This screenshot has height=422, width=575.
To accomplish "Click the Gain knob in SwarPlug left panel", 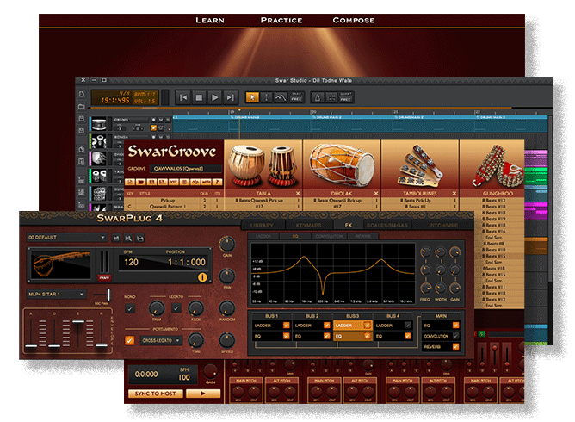I will pyautogui.click(x=227, y=244).
